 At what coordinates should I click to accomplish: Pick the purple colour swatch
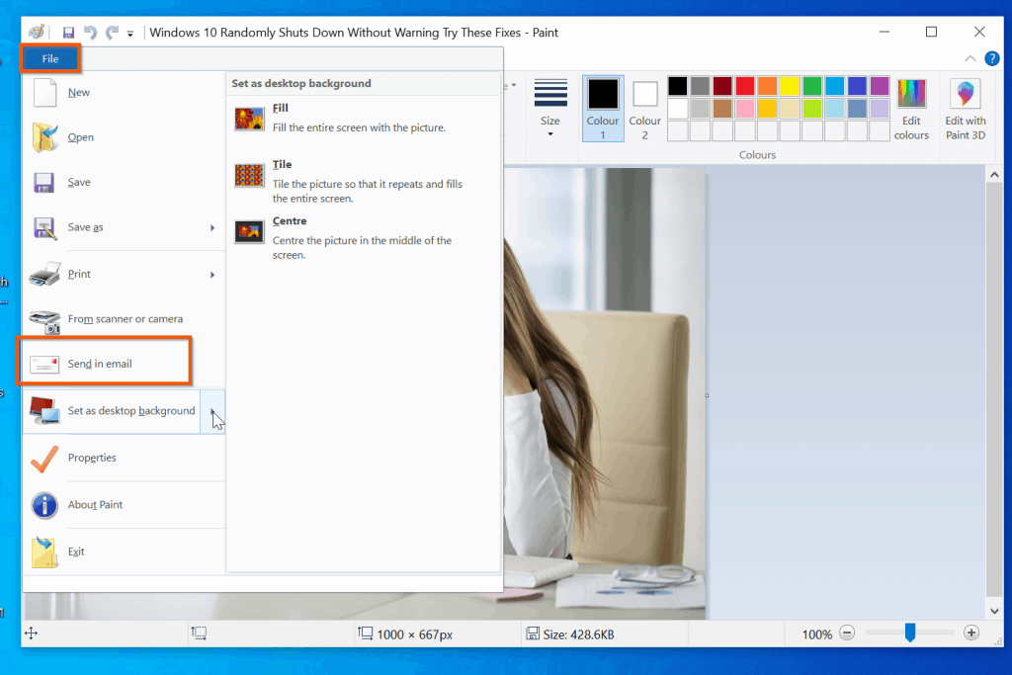tap(880, 86)
